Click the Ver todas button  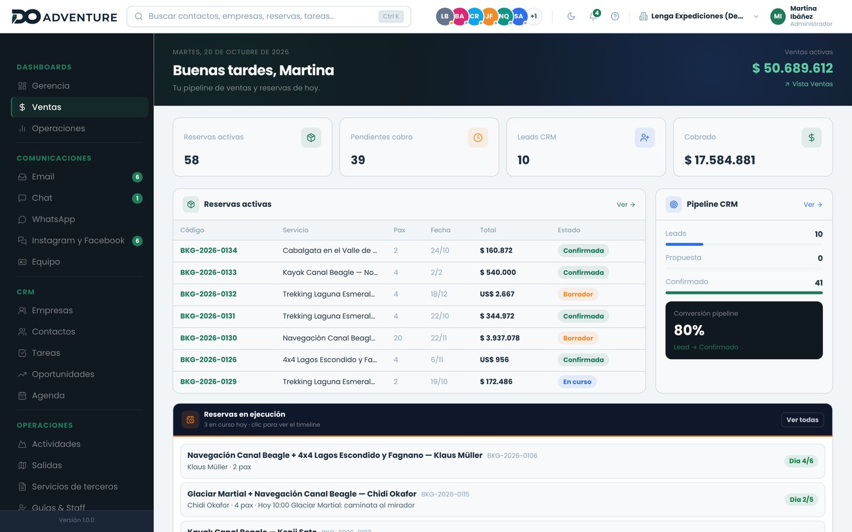click(x=802, y=420)
